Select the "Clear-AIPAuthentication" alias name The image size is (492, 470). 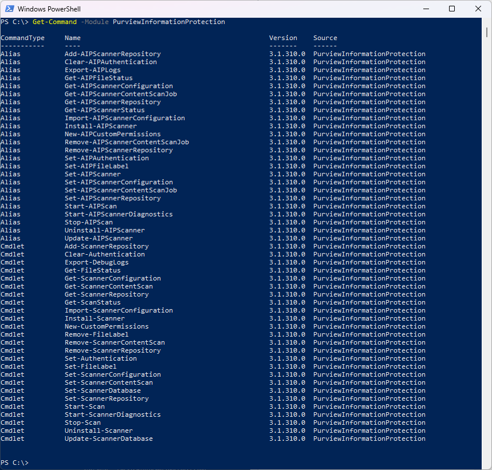pyautogui.click(x=111, y=62)
